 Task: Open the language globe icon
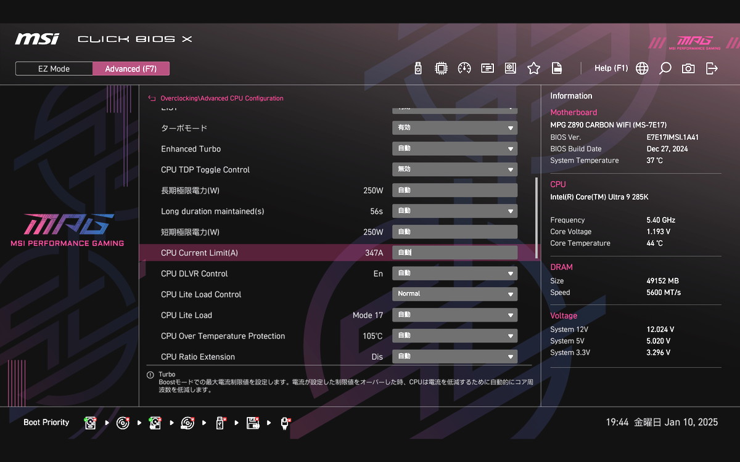tap(642, 68)
